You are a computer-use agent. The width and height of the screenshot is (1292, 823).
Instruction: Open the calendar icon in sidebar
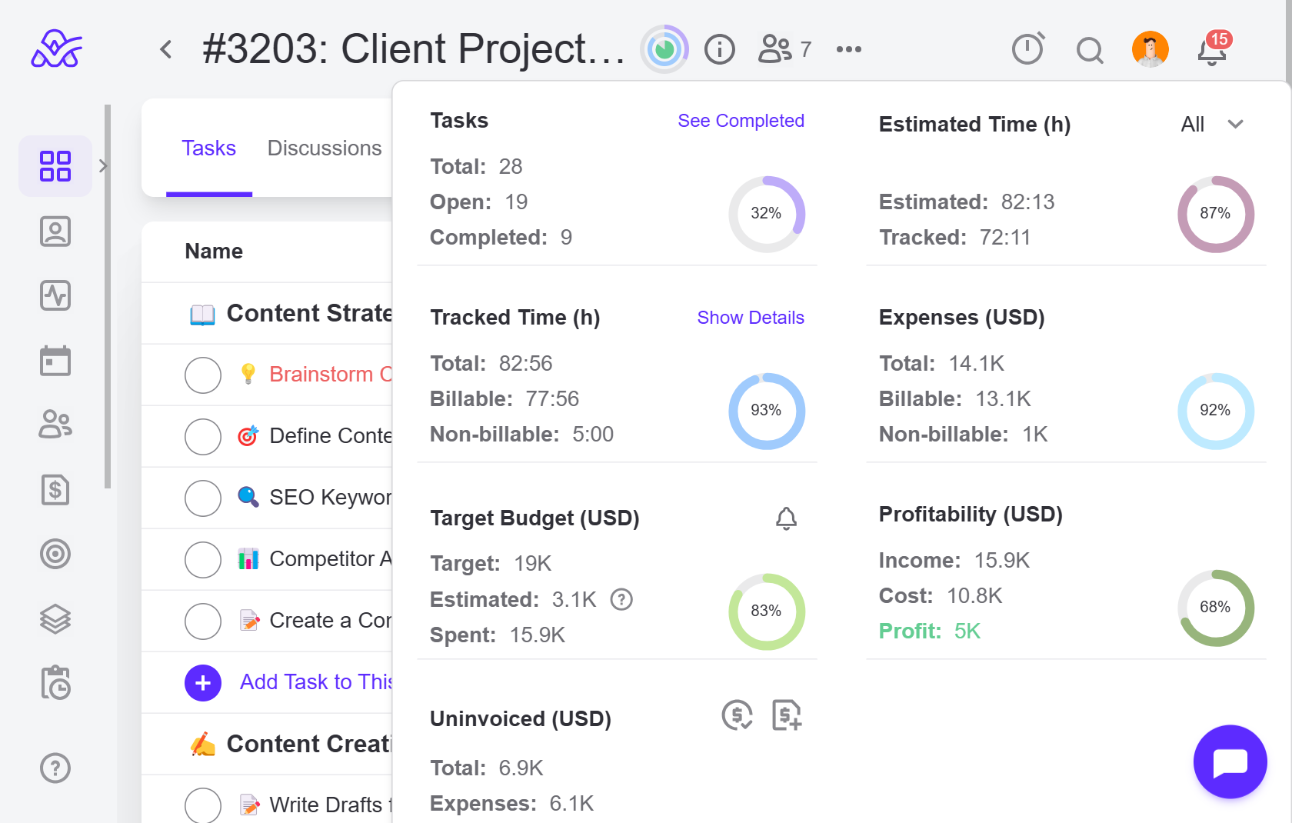[55, 361]
